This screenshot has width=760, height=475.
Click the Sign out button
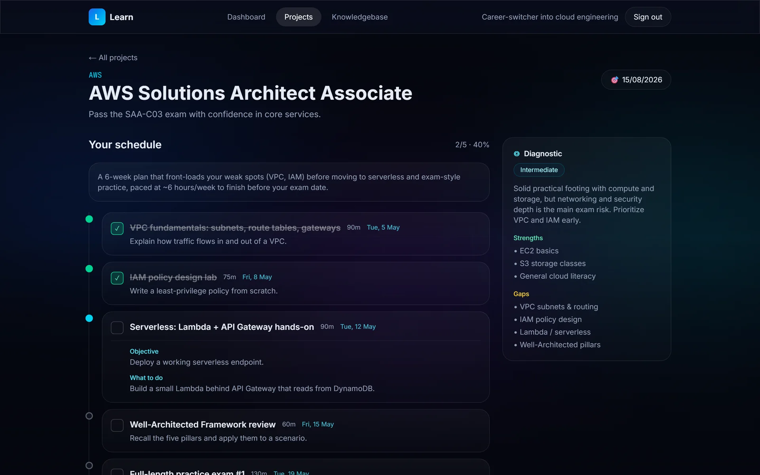tap(648, 17)
